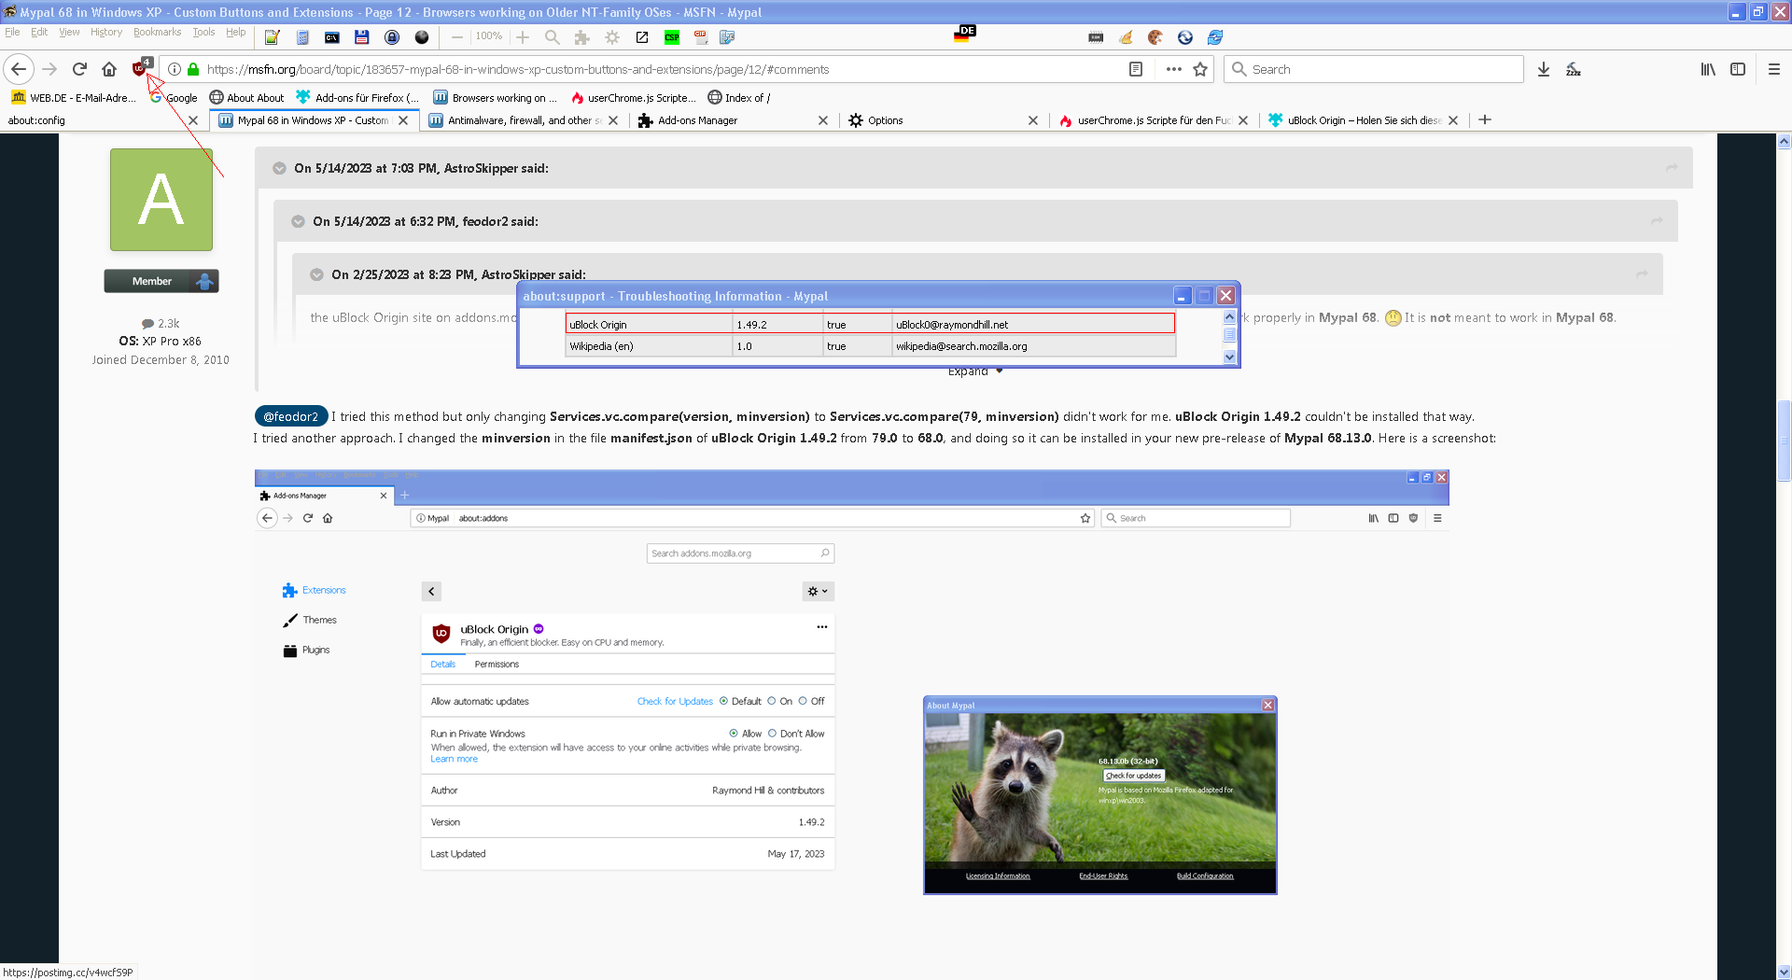Show site information via the info icon
This screenshot has width=1792, height=980.
point(174,69)
